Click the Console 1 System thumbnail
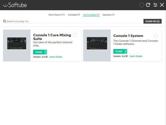166x125 pixels. coord(97,43)
